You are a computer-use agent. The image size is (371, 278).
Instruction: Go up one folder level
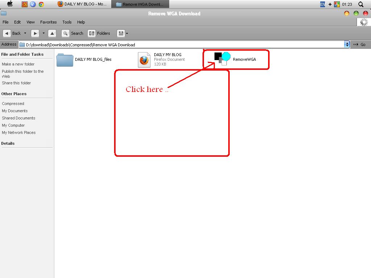pos(52,33)
